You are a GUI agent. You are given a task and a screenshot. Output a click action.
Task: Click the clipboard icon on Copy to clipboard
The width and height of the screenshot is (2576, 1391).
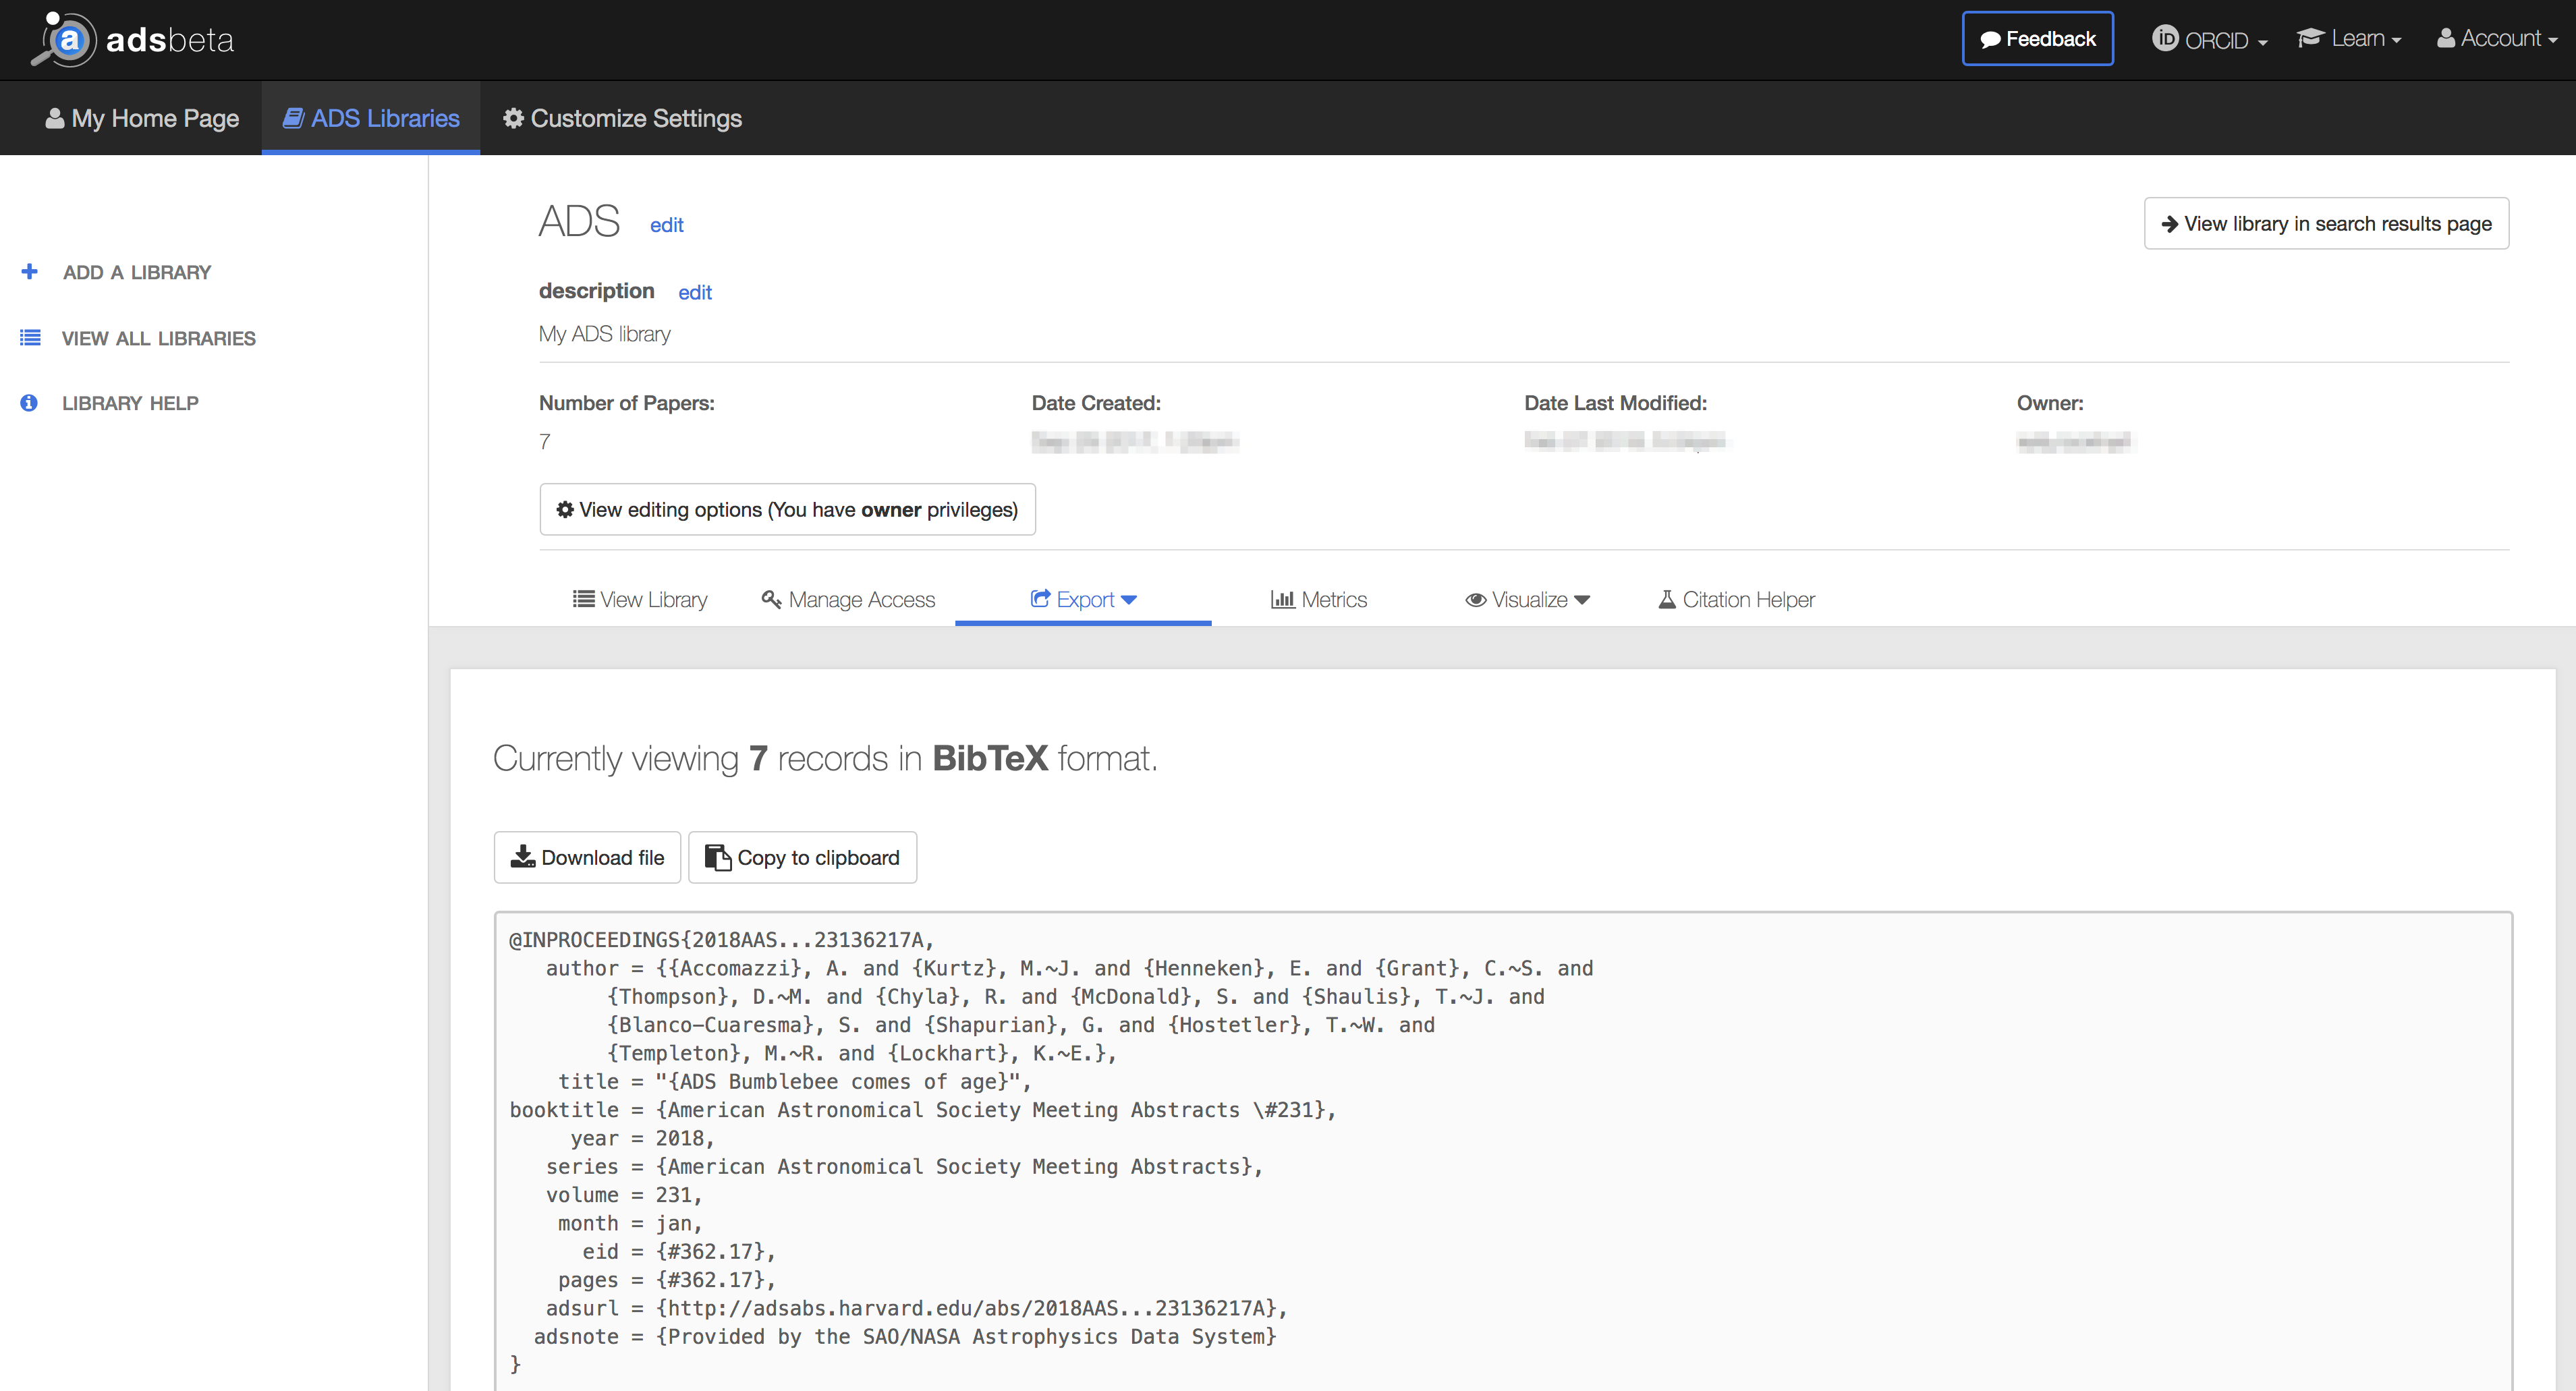(717, 857)
